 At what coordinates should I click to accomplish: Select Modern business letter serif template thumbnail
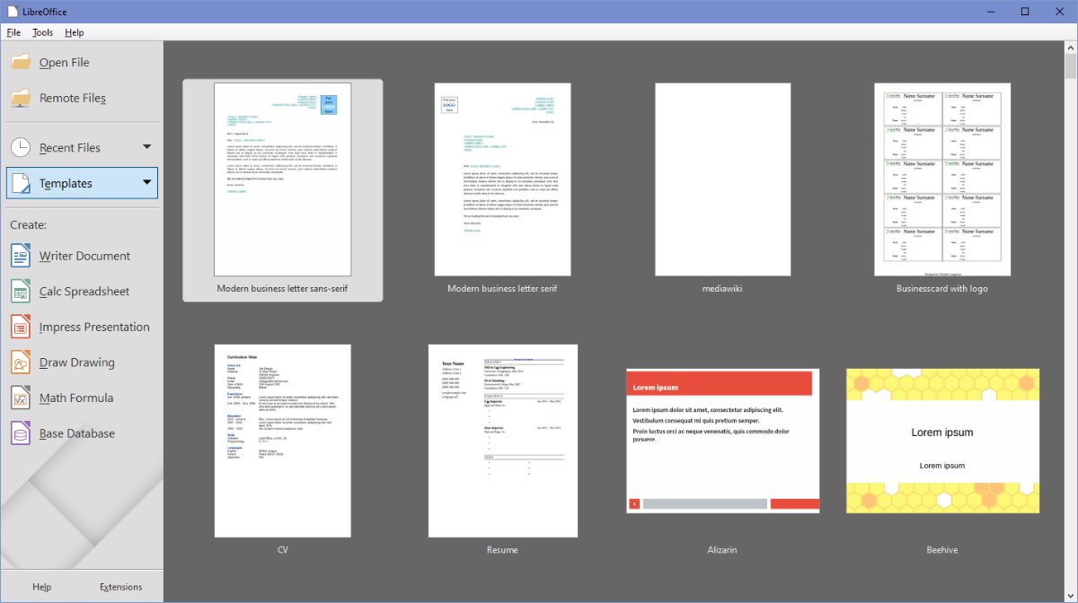[502, 179]
